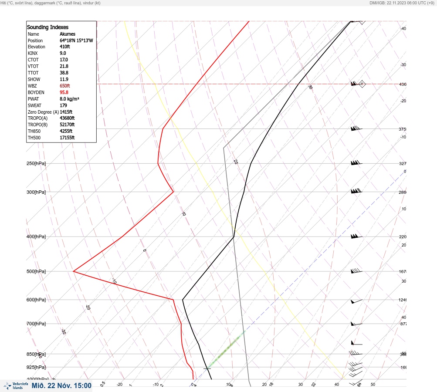437x392 pixels.
Task: Select the TROPO(A) value 43680ft
Action: (x=67, y=118)
